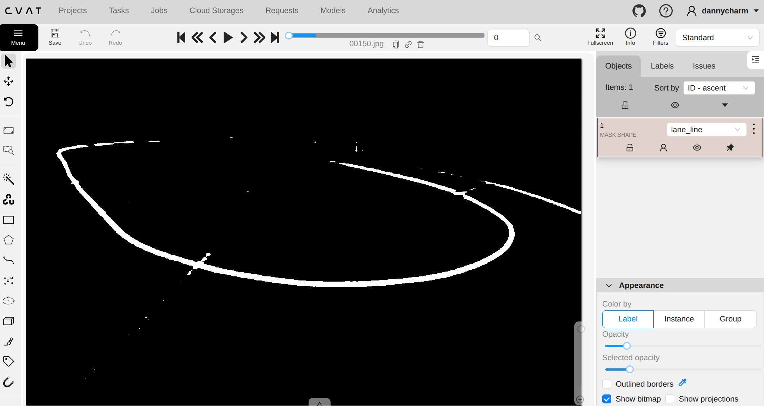Rotate the image clockwise
Image resolution: width=764 pixels, height=406 pixels.
pyautogui.click(x=9, y=101)
